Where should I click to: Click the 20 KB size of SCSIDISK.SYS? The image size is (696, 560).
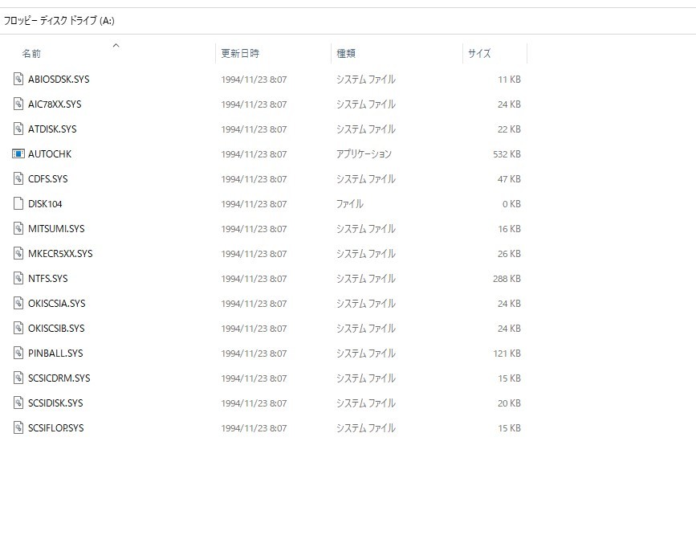click(509, 403)
